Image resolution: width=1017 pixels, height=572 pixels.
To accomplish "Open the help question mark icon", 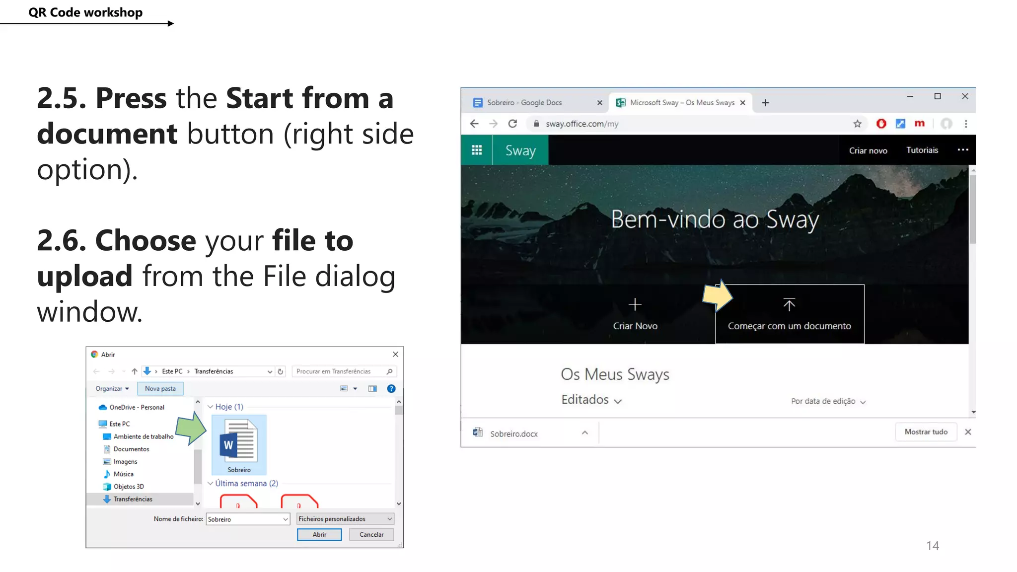I will coord(391,389).
